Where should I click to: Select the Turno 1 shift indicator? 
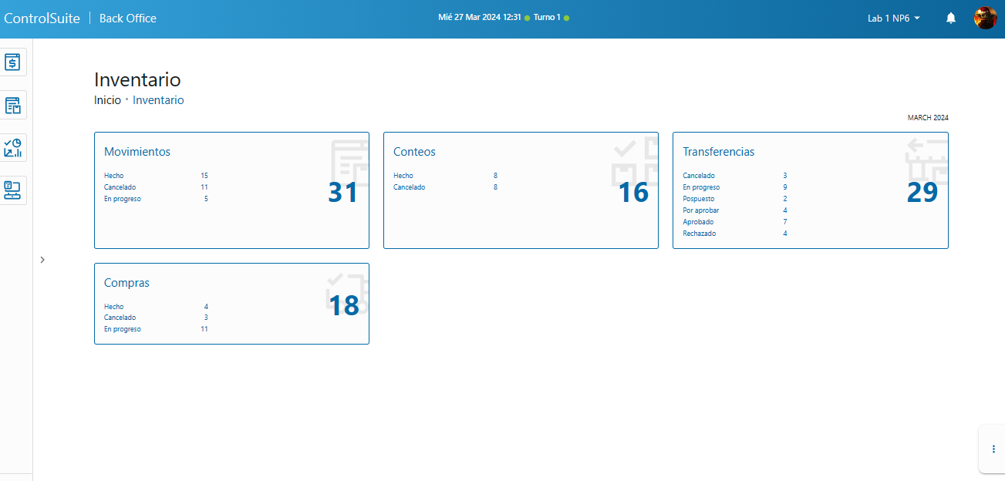point(547,18)
